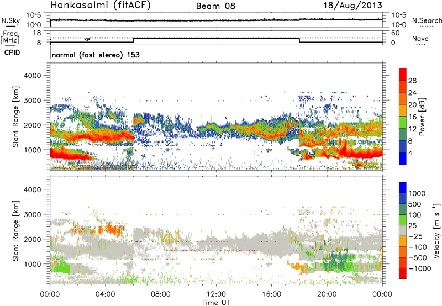Click the date '18/Aug/2013'
The width and height of the screenshot is (442, 306).
(x=352, y=6)
